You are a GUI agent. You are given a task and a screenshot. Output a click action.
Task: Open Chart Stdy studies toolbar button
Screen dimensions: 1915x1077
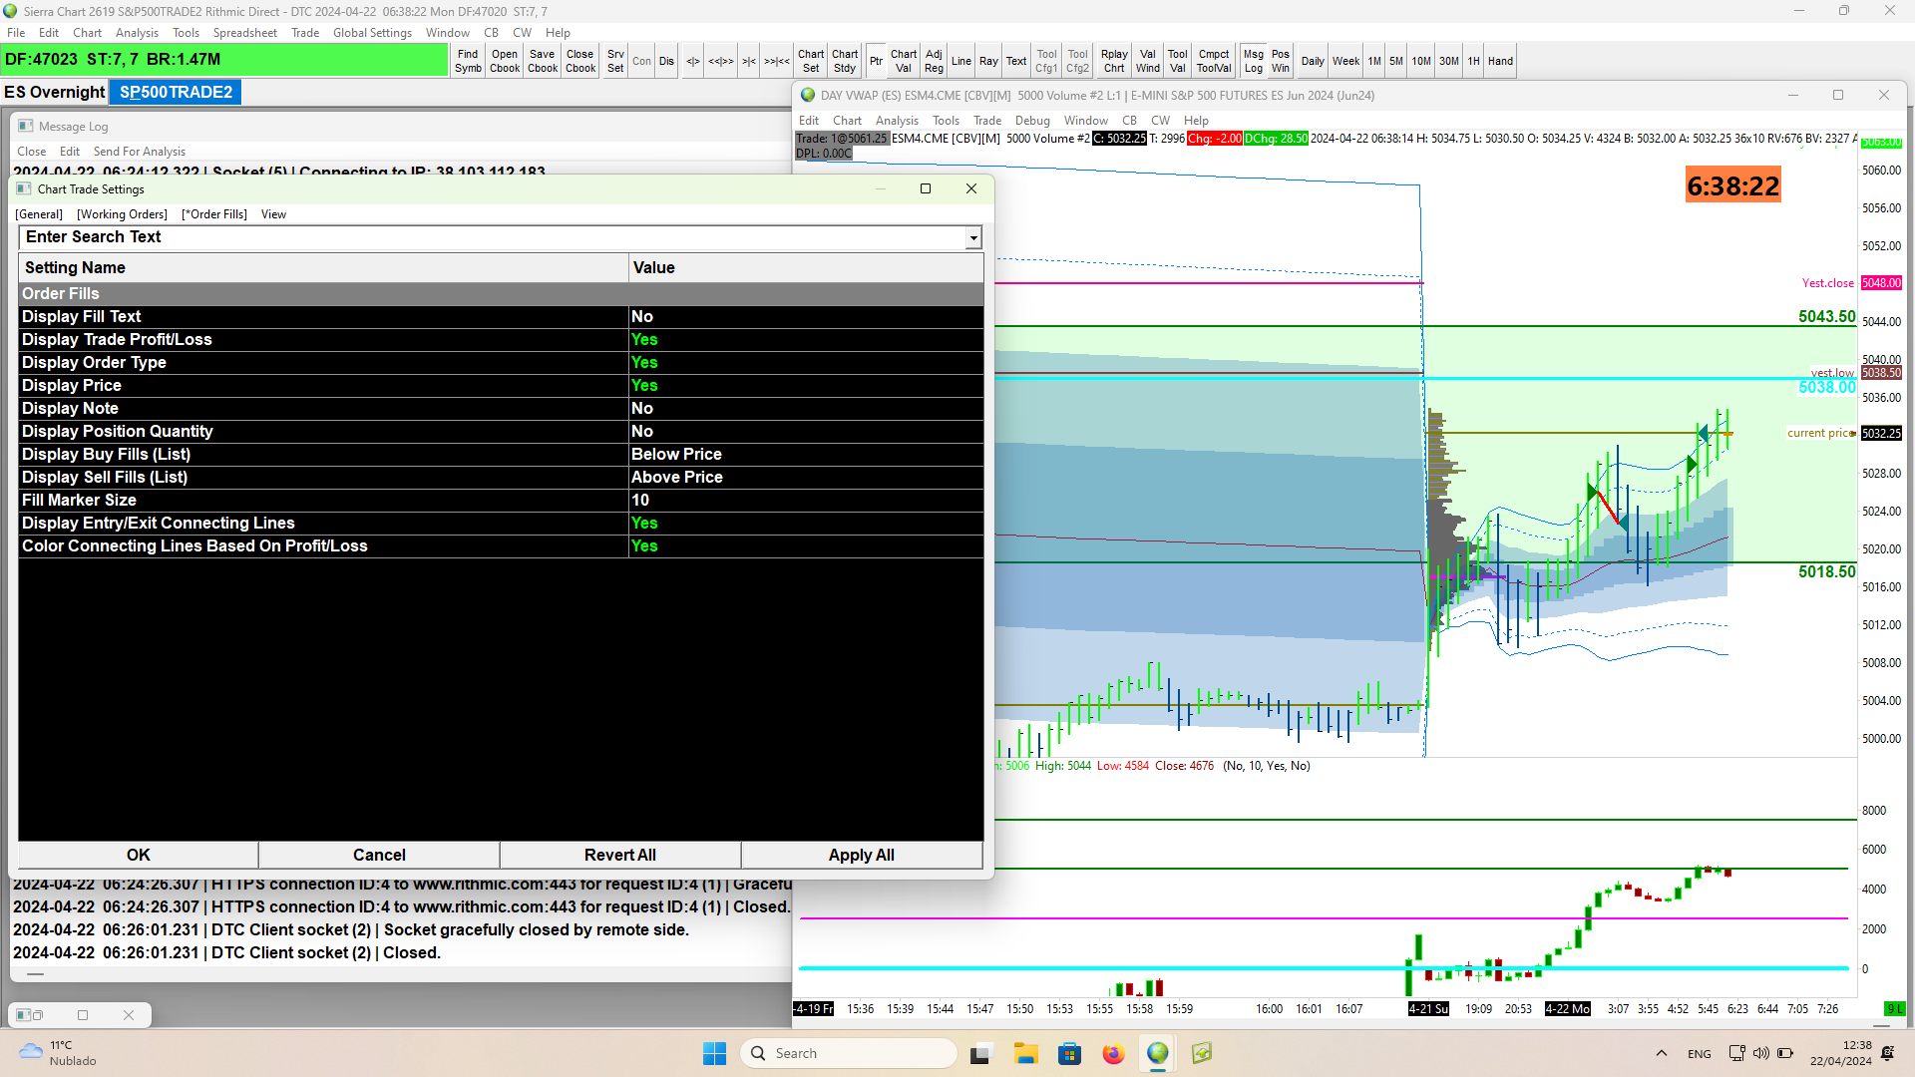[844, 61]
